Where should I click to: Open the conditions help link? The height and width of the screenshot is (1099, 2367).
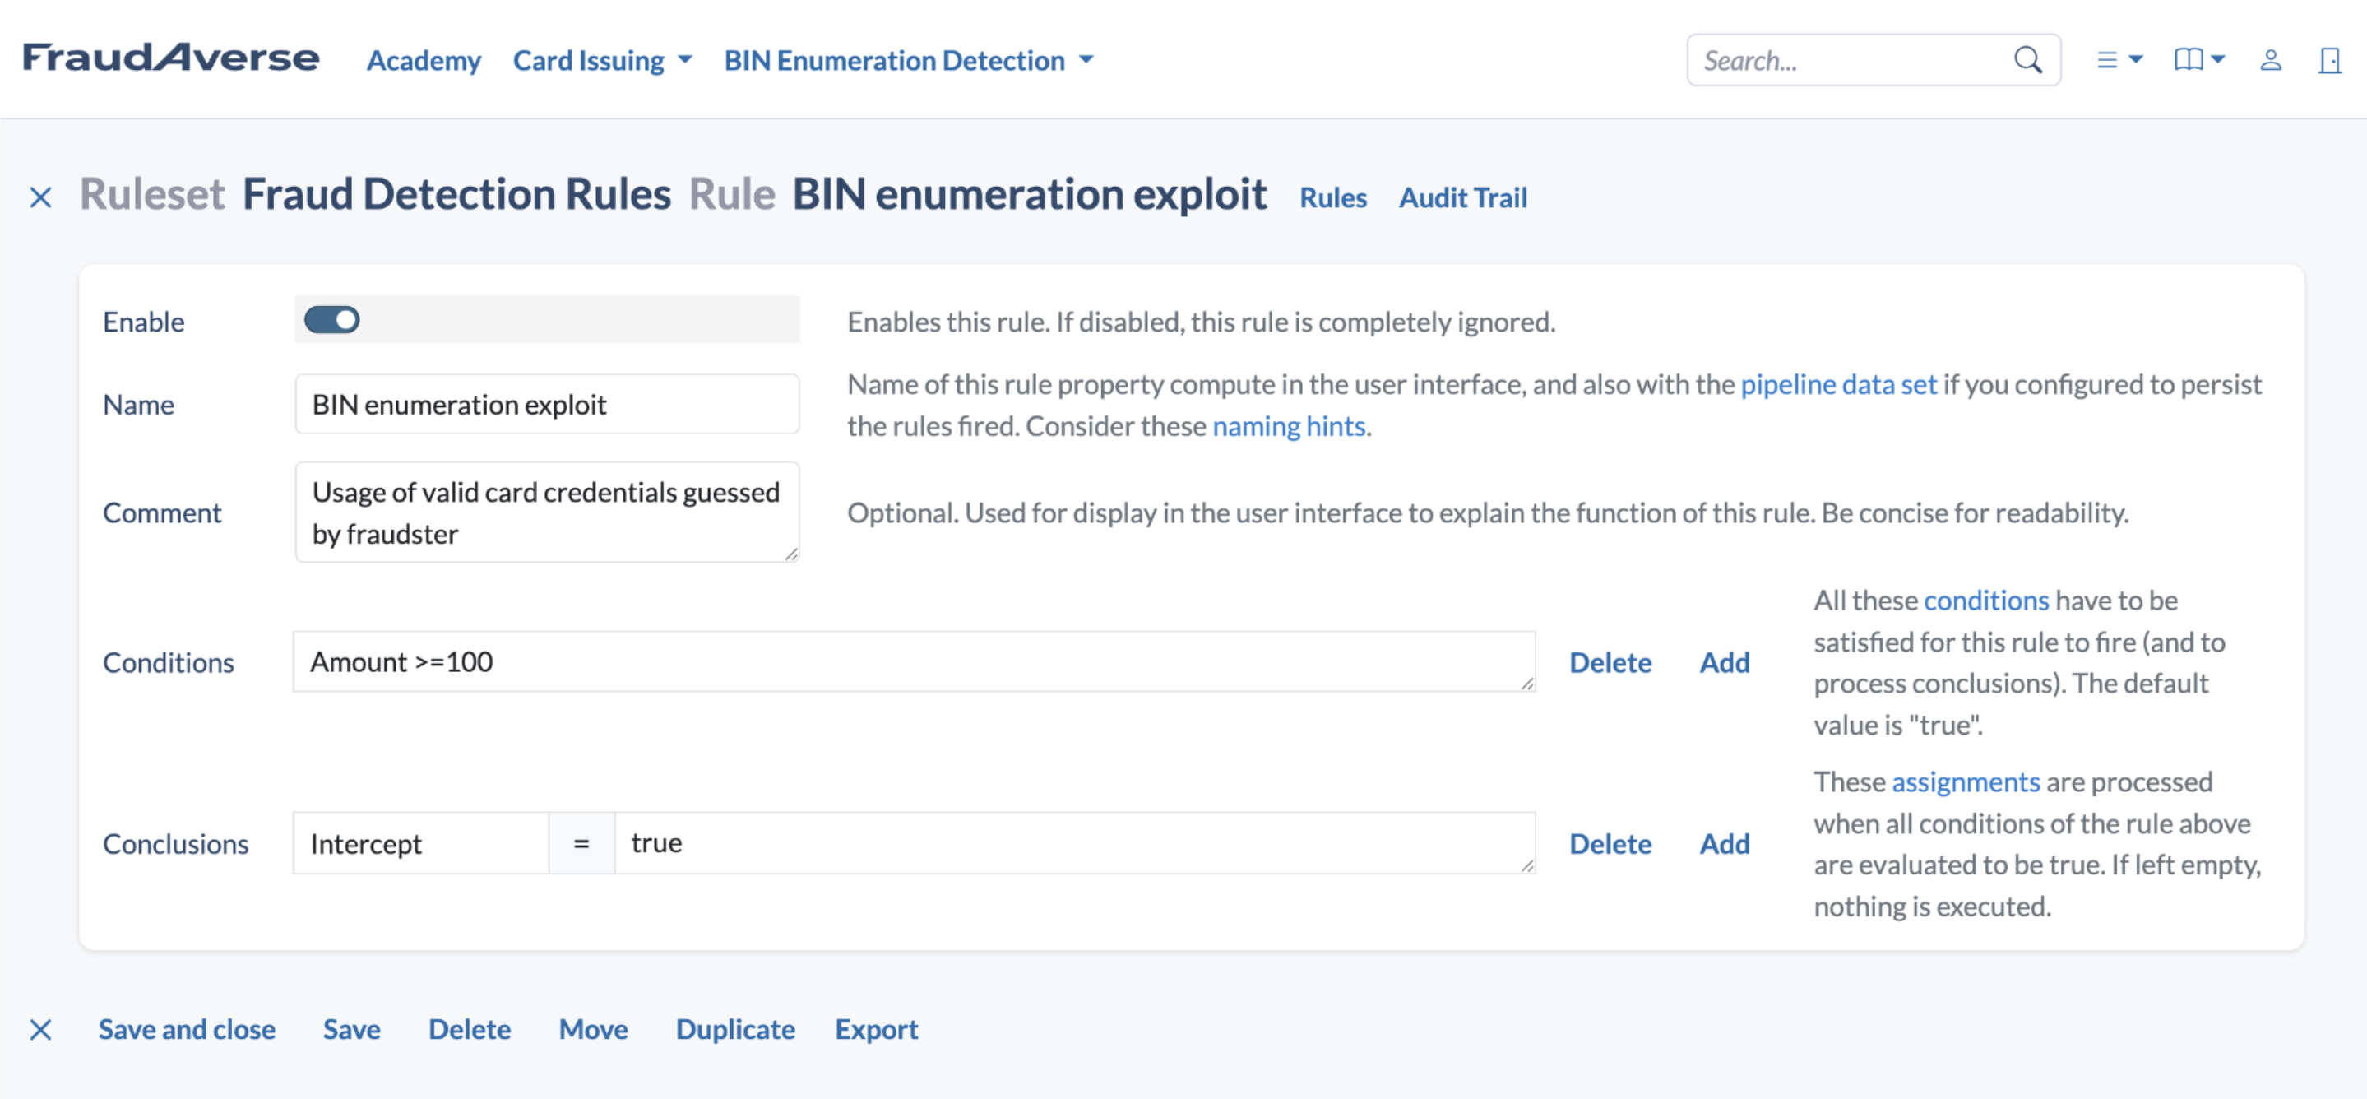pyautogui.click(x=1985, y=600)
